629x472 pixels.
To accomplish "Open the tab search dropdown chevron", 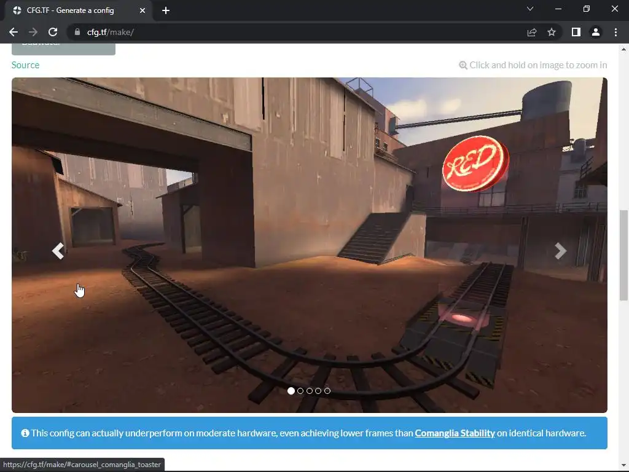I will pos(530,9).
